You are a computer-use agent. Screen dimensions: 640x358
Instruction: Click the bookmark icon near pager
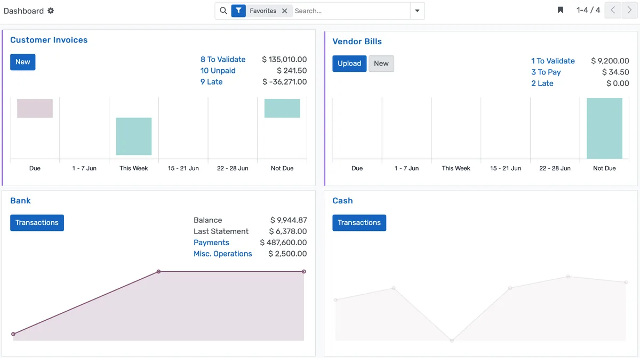(561, 10)
